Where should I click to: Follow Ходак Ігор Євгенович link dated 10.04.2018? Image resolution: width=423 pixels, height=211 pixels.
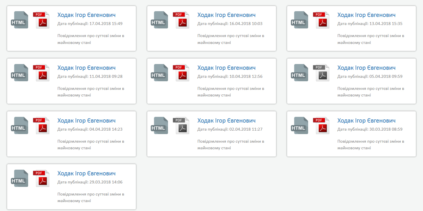coord(226,68)
